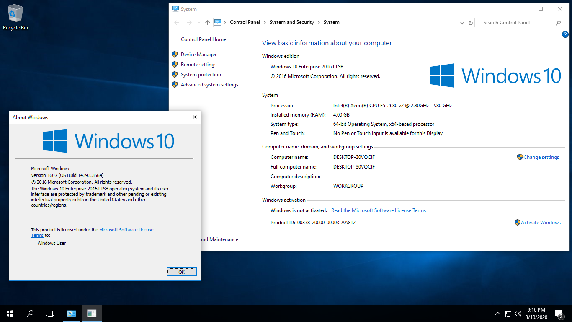Click 'Windows is not activated.' text

pyautogui.click(x=299, y=210)
